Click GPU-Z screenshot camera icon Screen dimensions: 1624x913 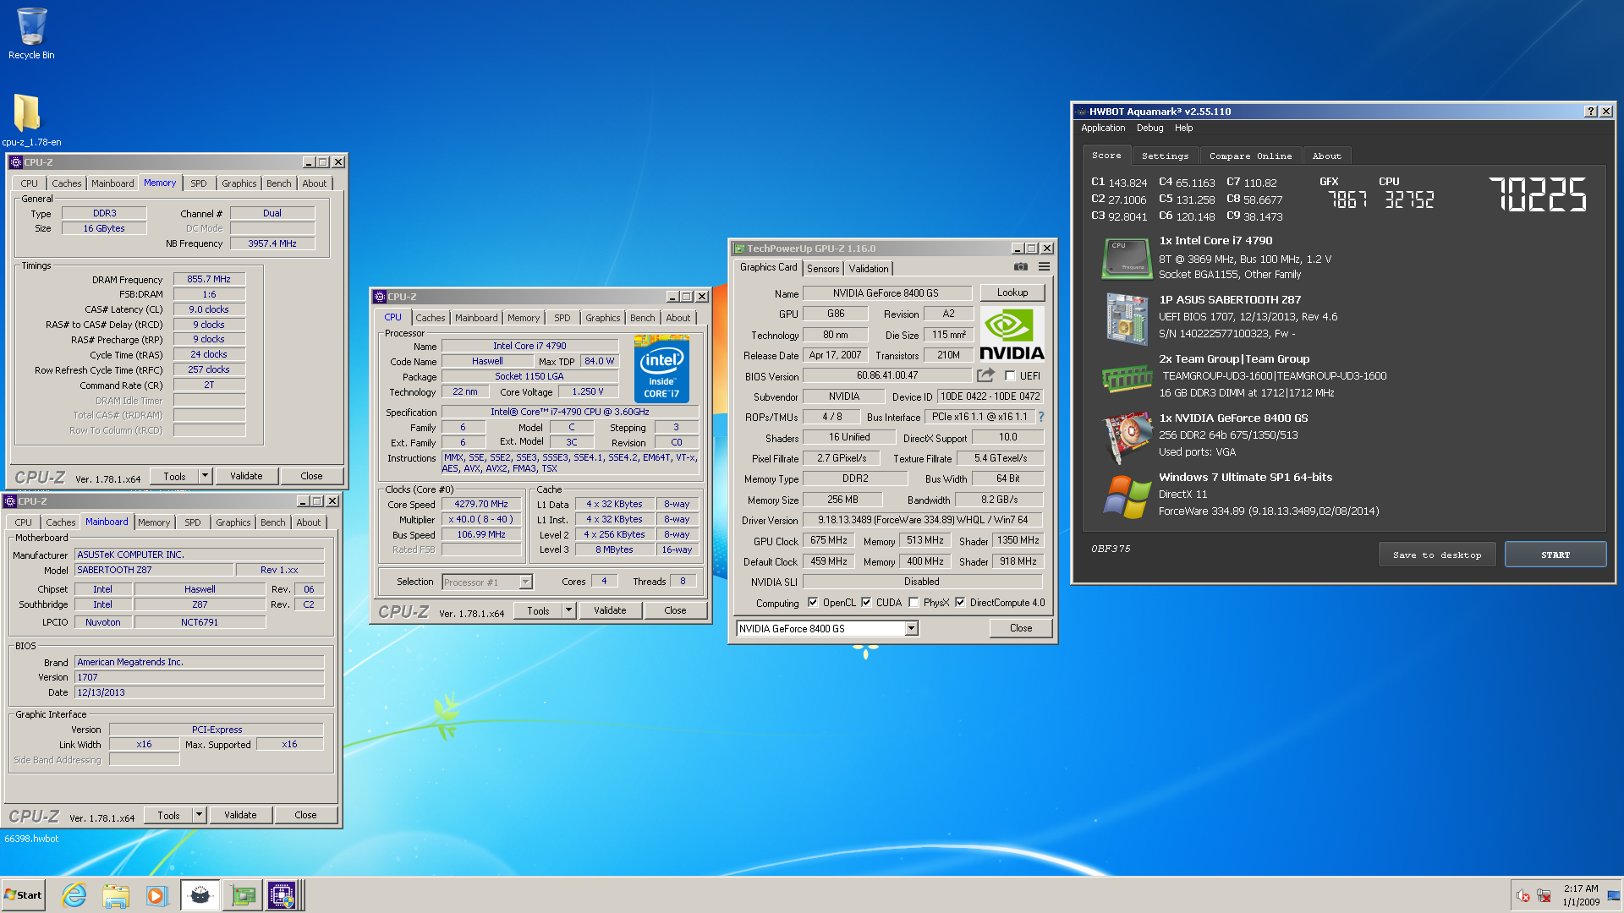[x=1021, y=267]
